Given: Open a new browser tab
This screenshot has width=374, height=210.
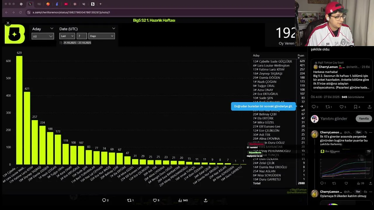Looking at the screenshot, I should point(101,4).
